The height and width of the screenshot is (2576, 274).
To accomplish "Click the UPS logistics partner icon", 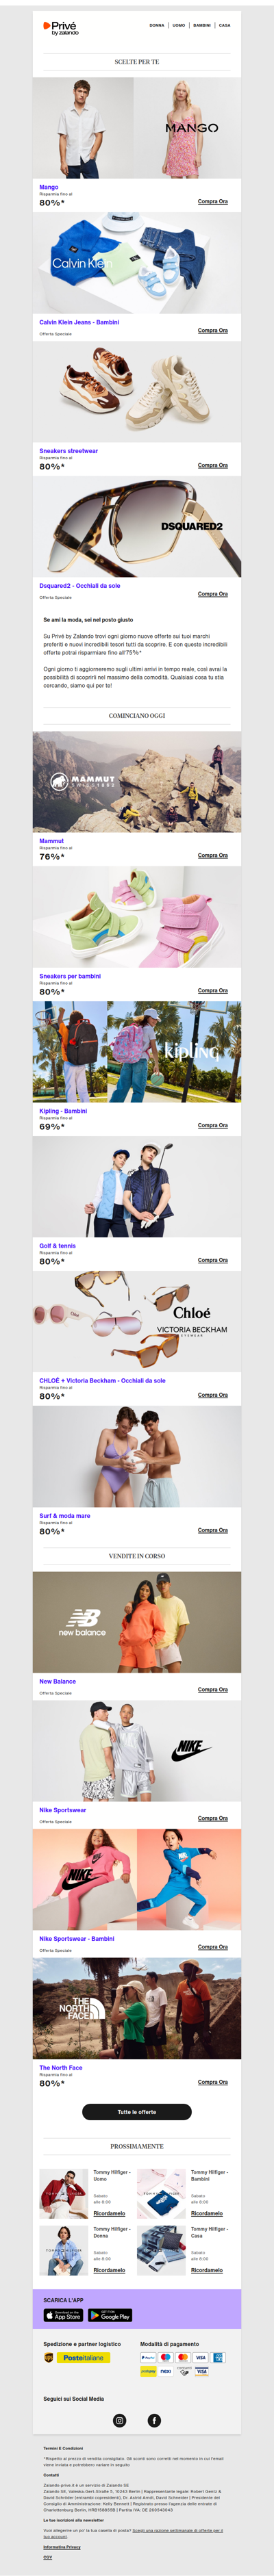I will (x=48, y=2357).
